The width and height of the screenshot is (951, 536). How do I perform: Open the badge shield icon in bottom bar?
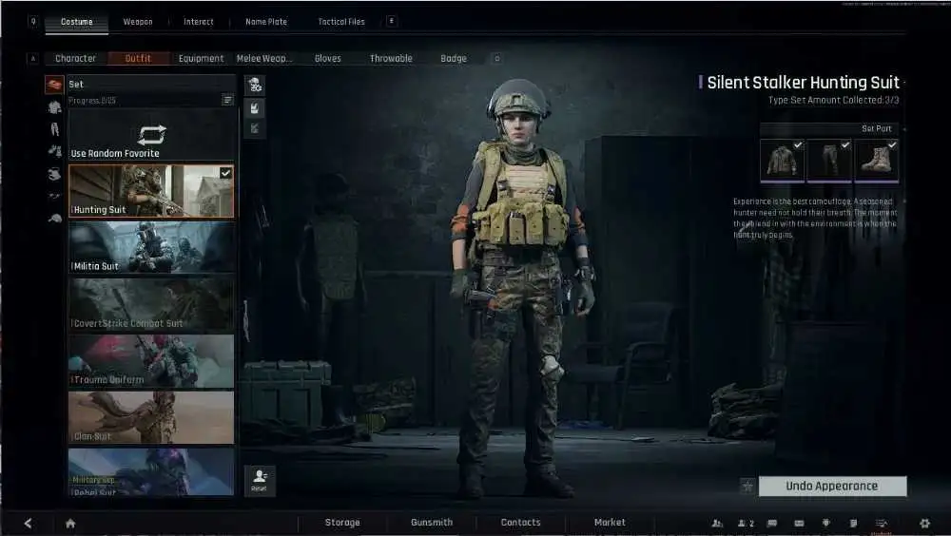pos(826,523)
